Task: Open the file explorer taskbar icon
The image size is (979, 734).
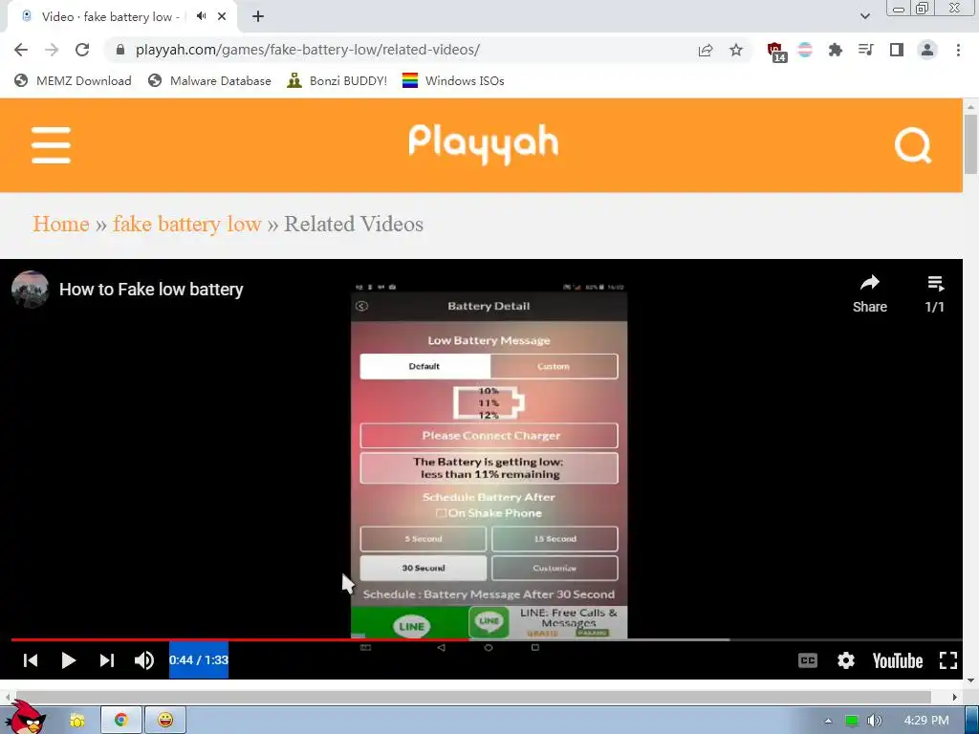Action: pyautogui.click(x=76, y=721)
